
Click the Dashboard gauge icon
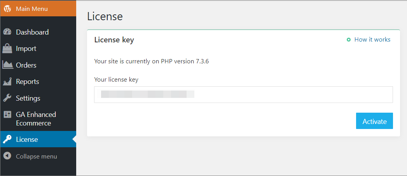coord(7,32)
